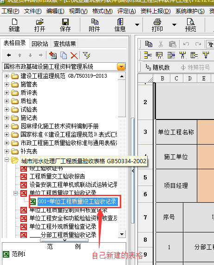
Task: Click the 新建 (New) toolbar icon
Action: click(x=14, y=25)
